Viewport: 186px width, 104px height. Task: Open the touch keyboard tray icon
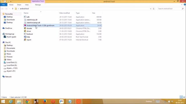coord(158,101)
